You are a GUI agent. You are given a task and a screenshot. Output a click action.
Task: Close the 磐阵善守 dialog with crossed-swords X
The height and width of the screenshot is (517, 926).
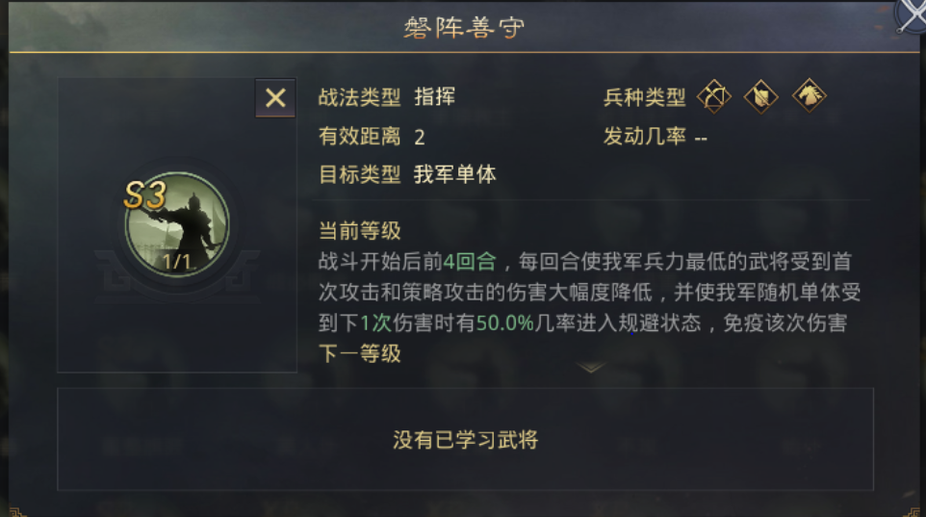(x=913, y=14)
